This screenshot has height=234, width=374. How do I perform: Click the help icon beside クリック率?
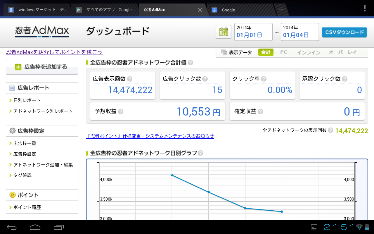coord(264,79)
